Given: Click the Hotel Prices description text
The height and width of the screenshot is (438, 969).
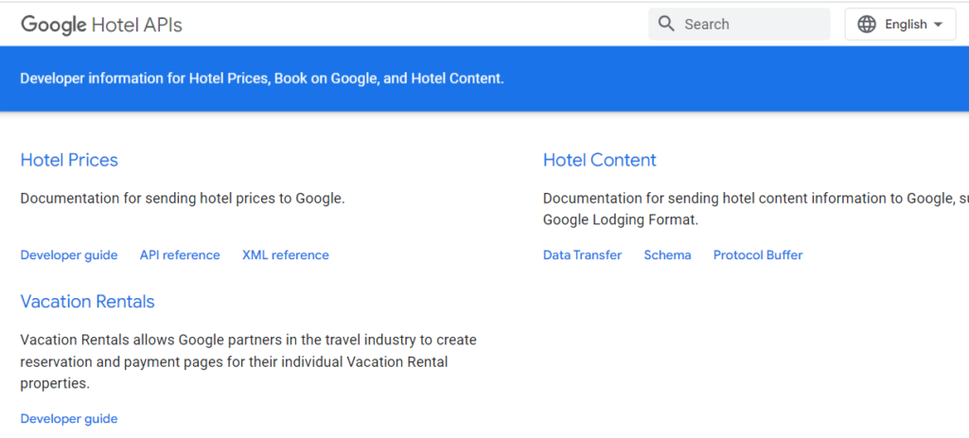Looking at the screenshot, I should tap(183, 199).
